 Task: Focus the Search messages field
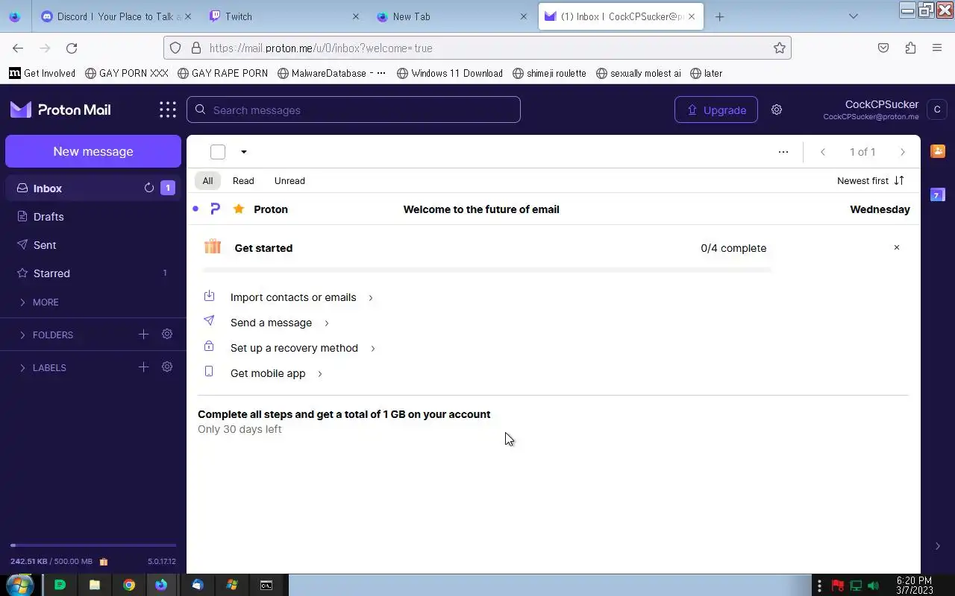point(354,110)
